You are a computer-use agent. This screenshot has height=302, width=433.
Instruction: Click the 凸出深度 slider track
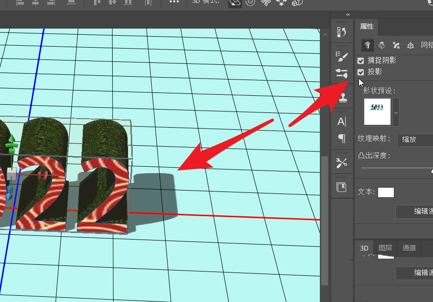tap(396, 168)
